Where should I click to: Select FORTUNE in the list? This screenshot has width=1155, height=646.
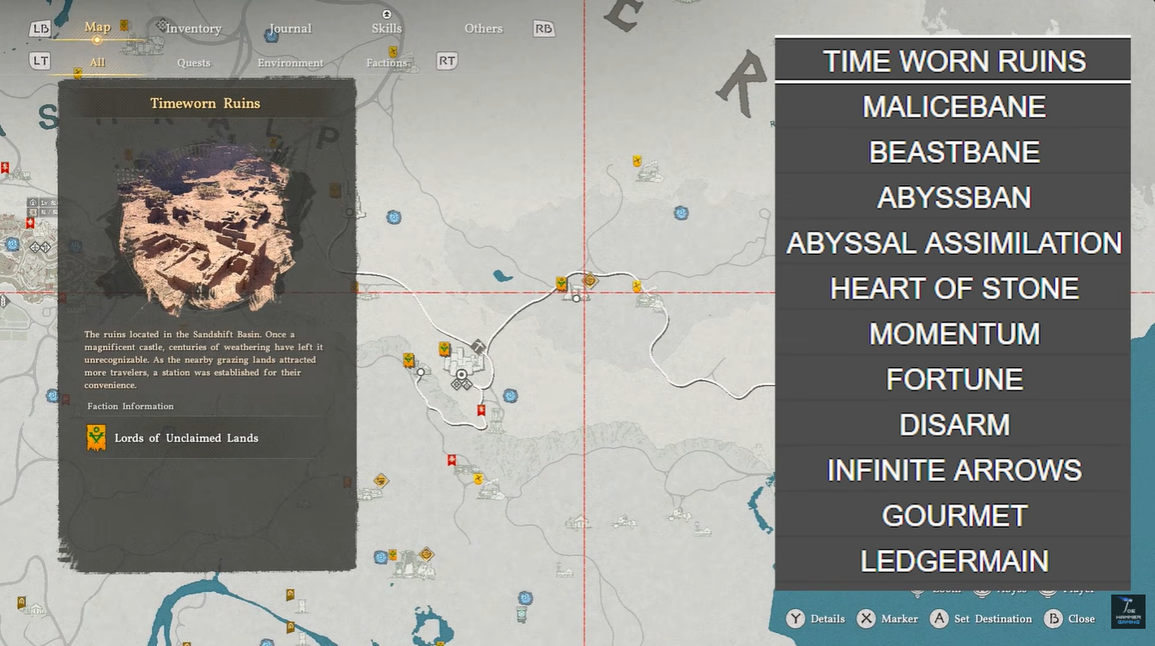952,379
